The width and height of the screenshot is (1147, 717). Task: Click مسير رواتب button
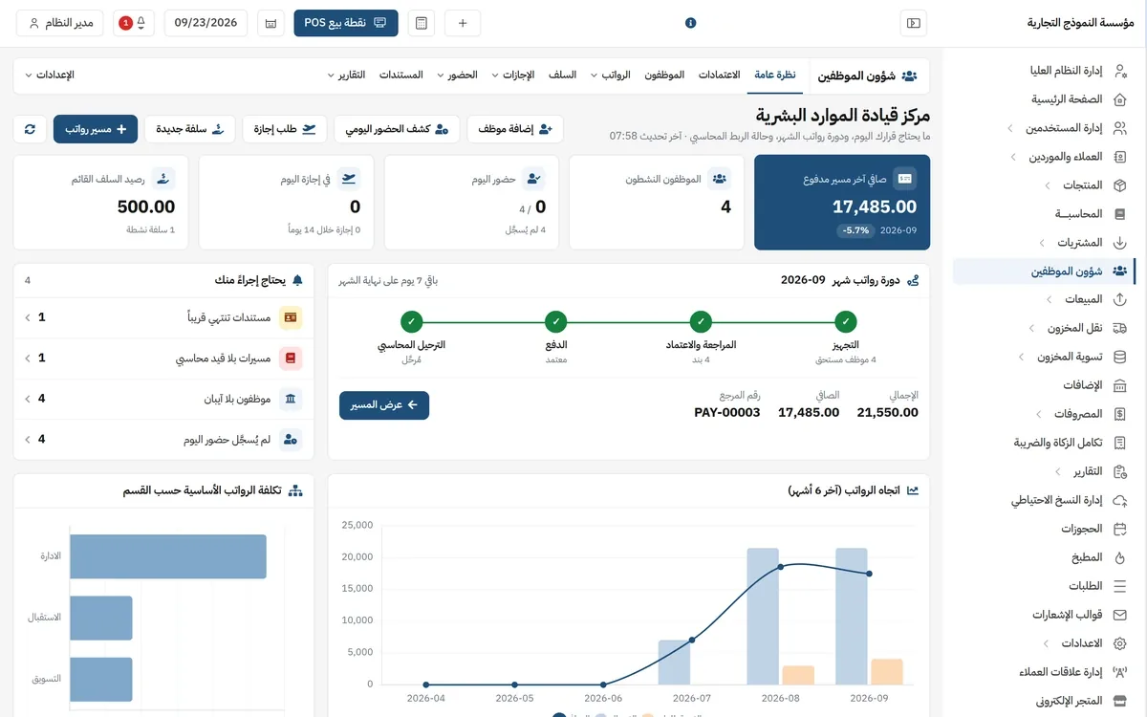[96, 128]
